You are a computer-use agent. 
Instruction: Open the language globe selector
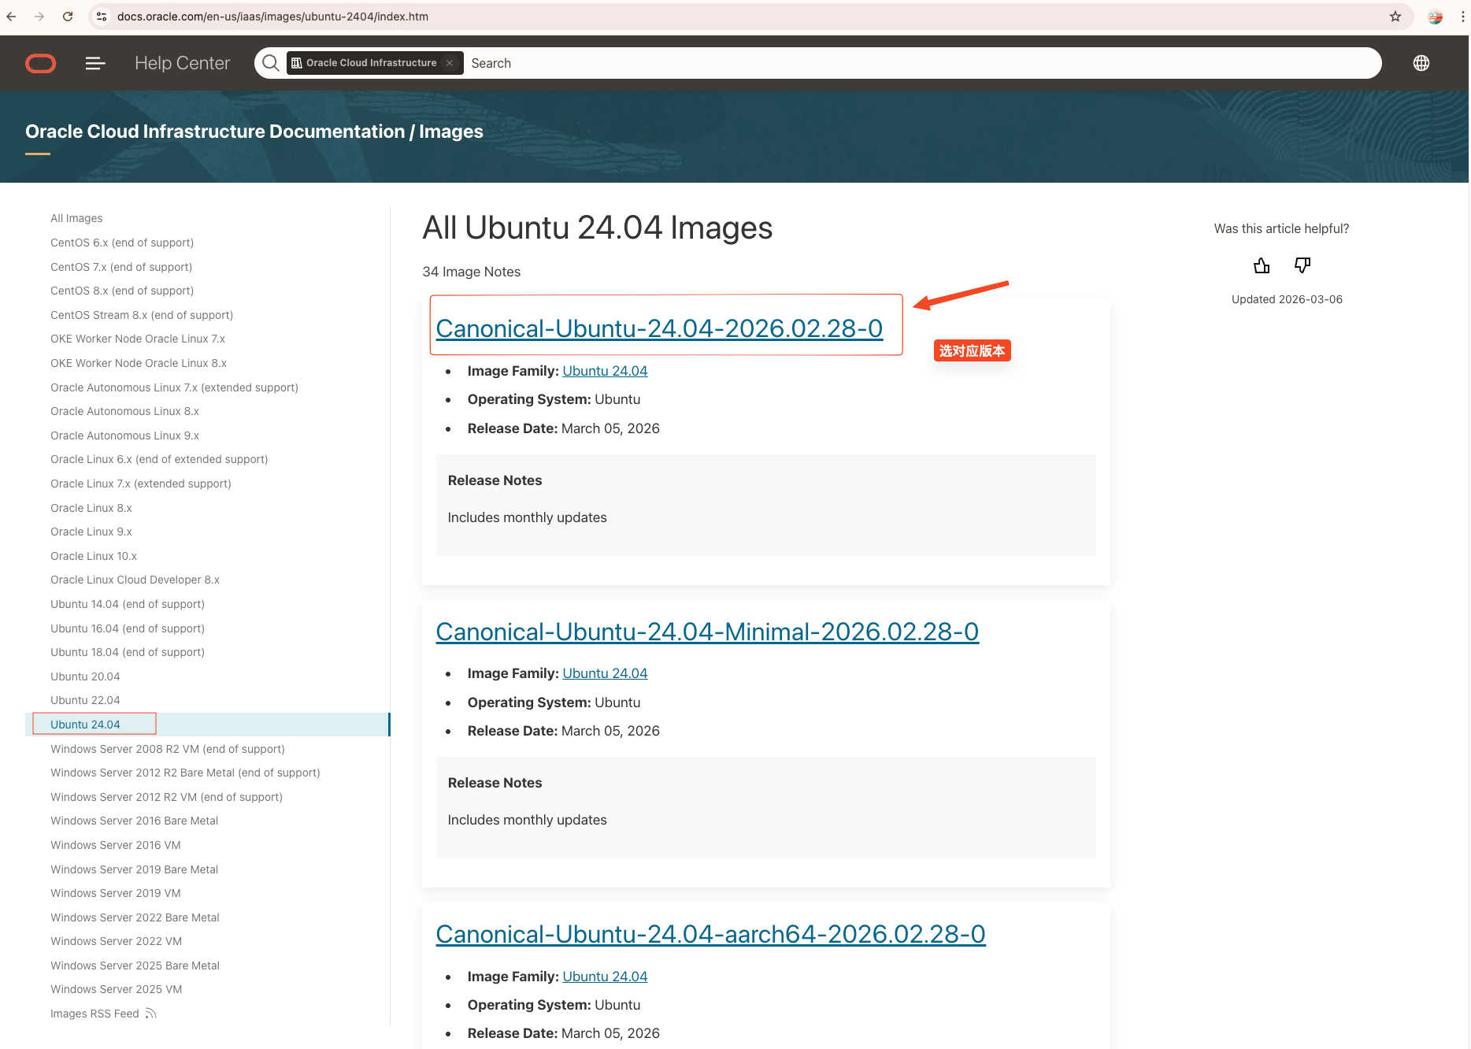pos(1421,63)
